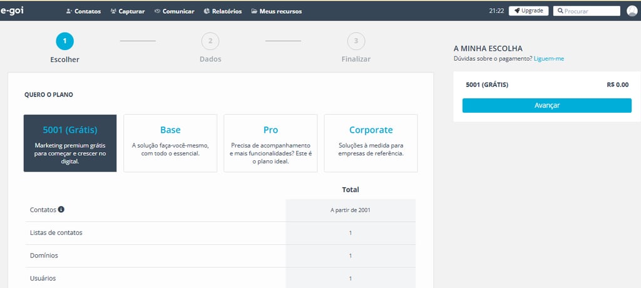The image size is (641, 288).
Task: Select the 5001 (Grátis) plan card
Action: point(70,143)
